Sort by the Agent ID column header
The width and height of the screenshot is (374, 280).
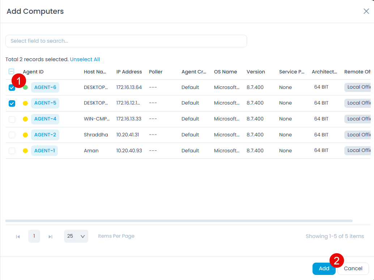tap(33, 72)
